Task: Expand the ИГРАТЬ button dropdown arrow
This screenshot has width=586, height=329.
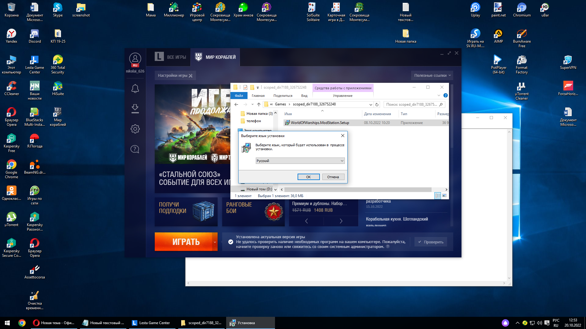Action: tap(215, 242)
